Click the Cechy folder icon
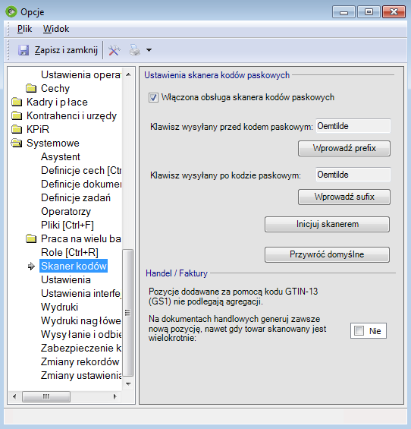The image size is (411, 429). tap(31, 88)
